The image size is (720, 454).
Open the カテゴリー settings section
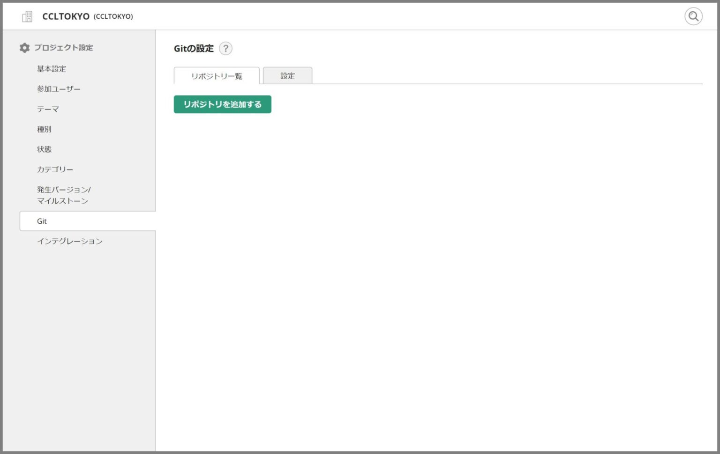click(55, 169)
